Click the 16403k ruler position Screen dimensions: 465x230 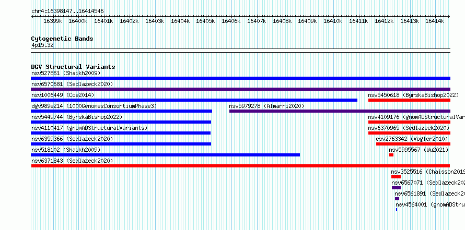[x=155, y=21]
